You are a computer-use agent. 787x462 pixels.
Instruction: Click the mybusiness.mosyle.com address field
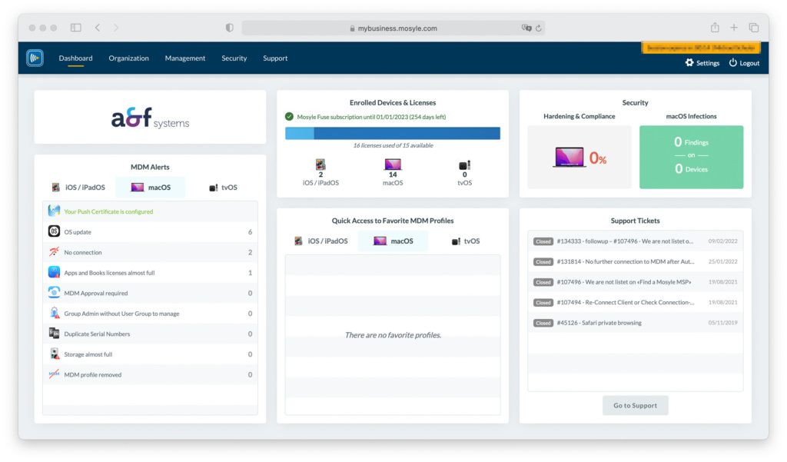(396, 28)
